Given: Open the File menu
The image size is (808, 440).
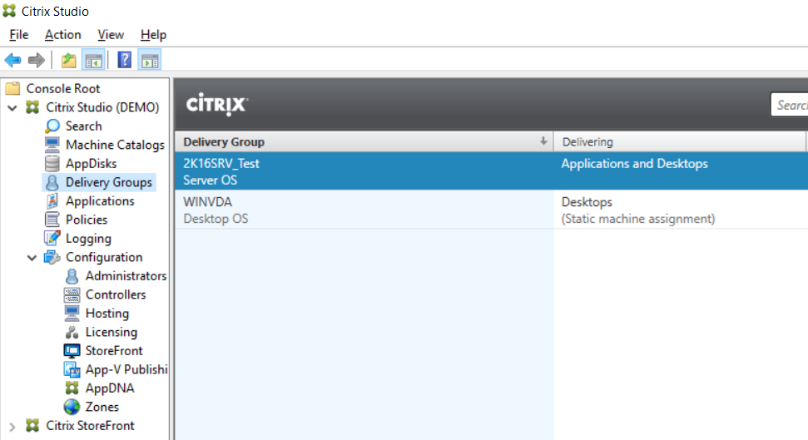Looking at the screenshot, I should tap(19, 35).
